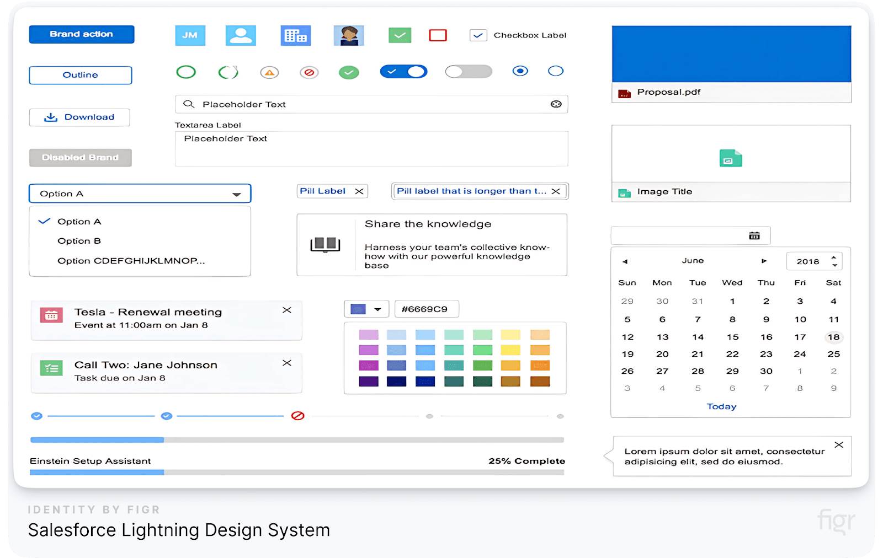This screenshot has width=883, height=558.
Task: Dismiss the Tesla Renewal meeting notification
Action: tap(287, 310)
